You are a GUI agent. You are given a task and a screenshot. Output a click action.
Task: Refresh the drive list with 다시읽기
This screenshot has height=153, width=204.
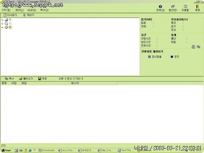point(10,15)
